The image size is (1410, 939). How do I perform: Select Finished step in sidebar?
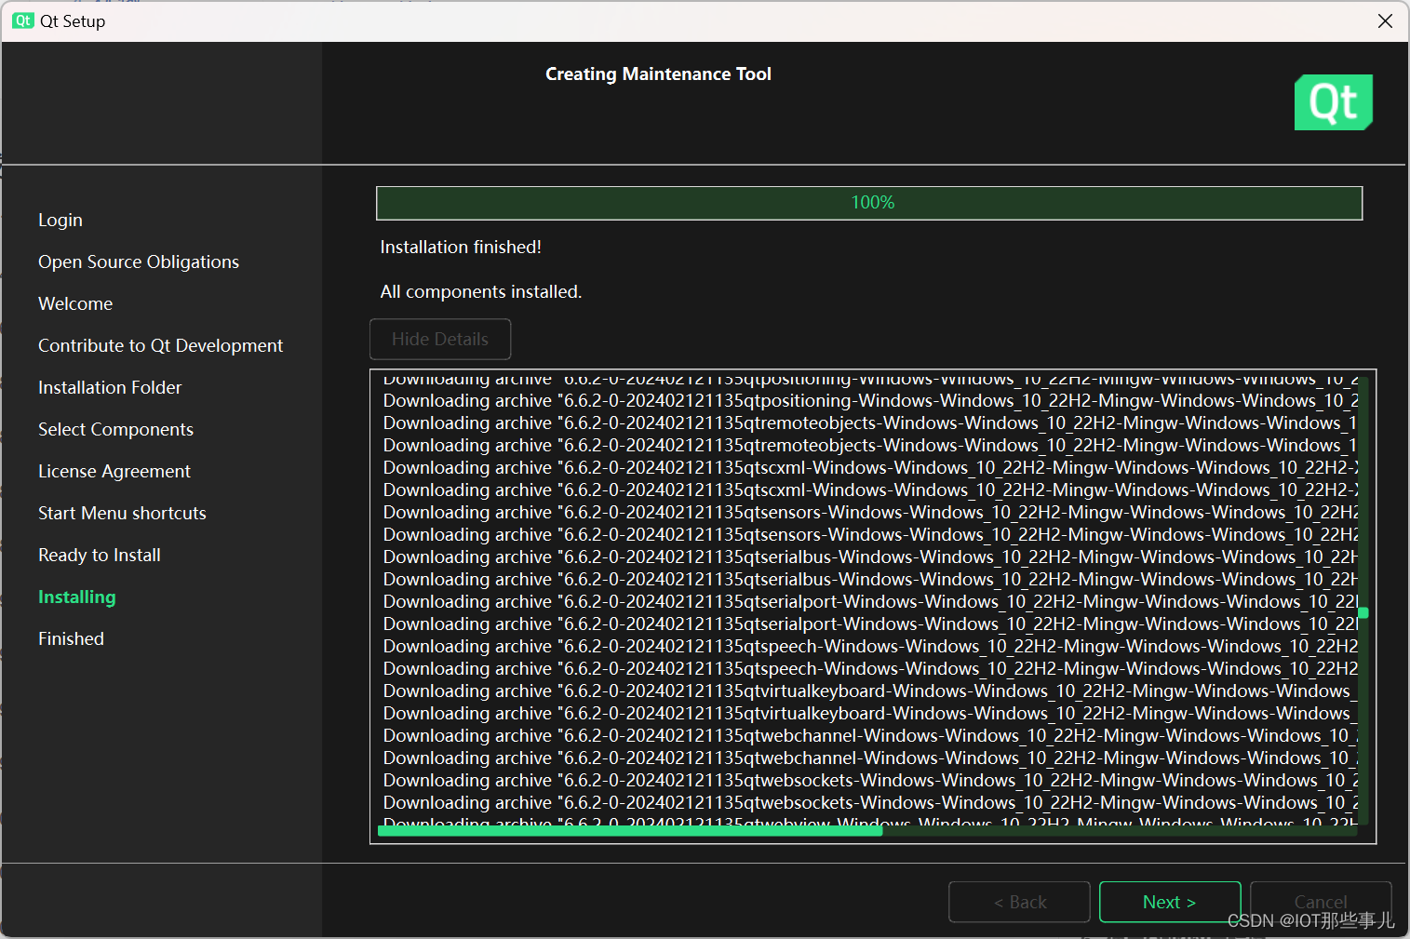71,638
